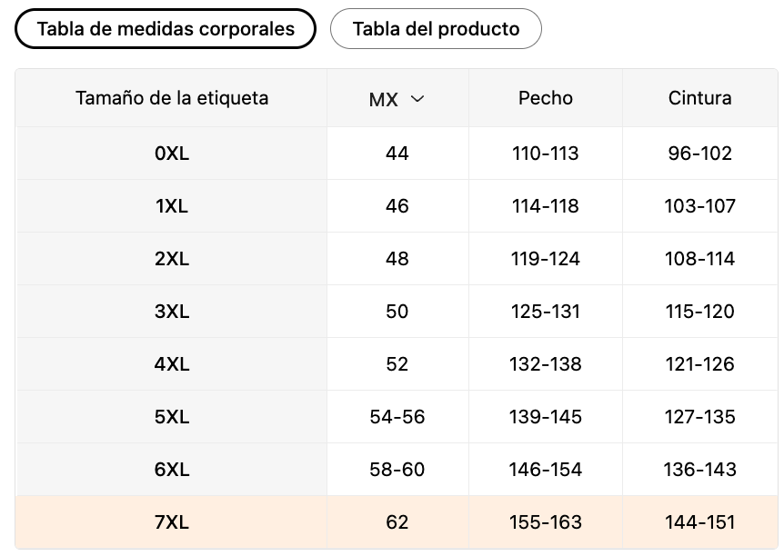Image resolution: width=784 pixels, height=556 pixels.
Task: Select the 0XL size row label
Action: [x=172, y=154]
